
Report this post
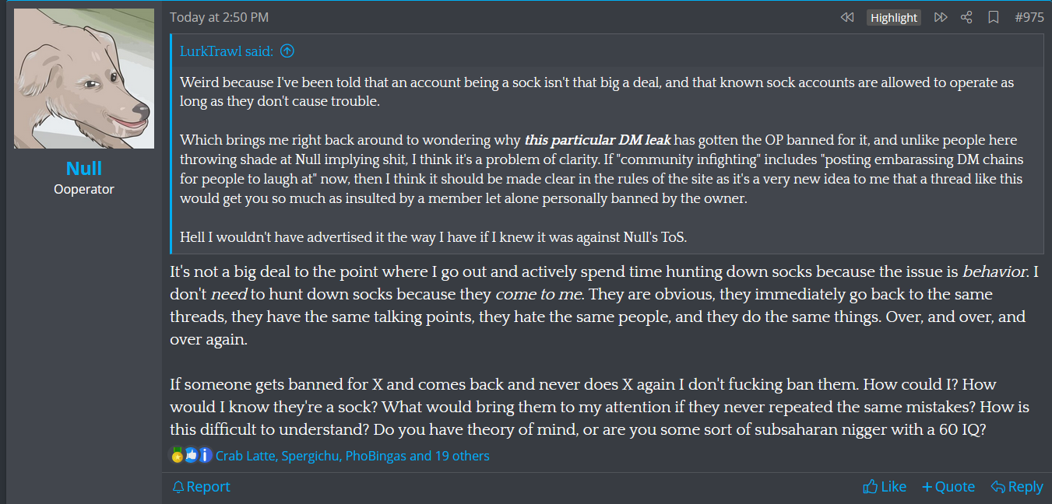[201, 487]
